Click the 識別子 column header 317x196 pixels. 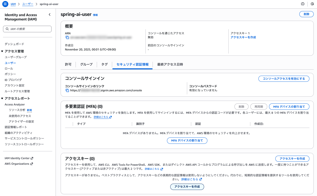pos(140,124)
